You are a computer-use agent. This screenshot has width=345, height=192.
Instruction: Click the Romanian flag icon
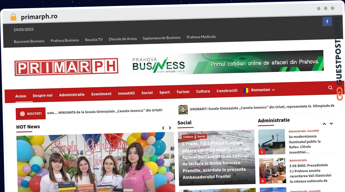point(246,90)
